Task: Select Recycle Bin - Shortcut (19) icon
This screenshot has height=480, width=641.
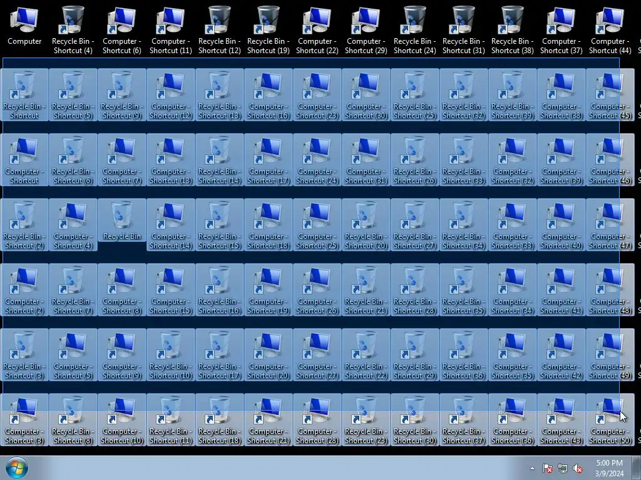Action: point(268,29)
